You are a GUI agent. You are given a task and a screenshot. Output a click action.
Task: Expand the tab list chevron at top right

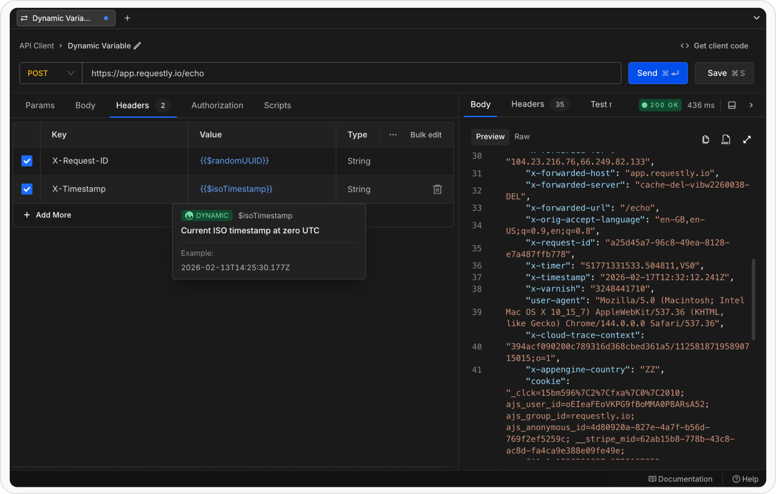click(756, 18)
